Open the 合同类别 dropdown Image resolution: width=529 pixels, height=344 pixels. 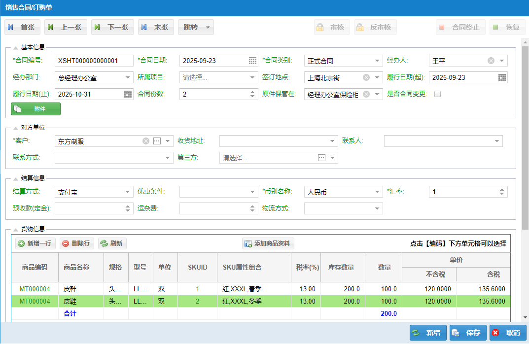(377, 61)
